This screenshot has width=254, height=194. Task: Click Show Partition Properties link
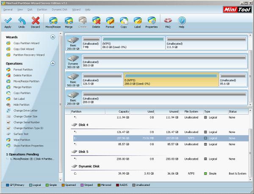pyautogui.click(x=28, y=146)
